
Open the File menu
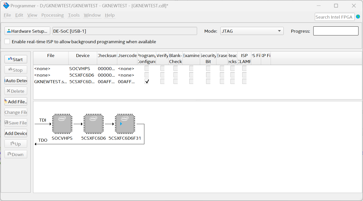[x=7, y=15]
